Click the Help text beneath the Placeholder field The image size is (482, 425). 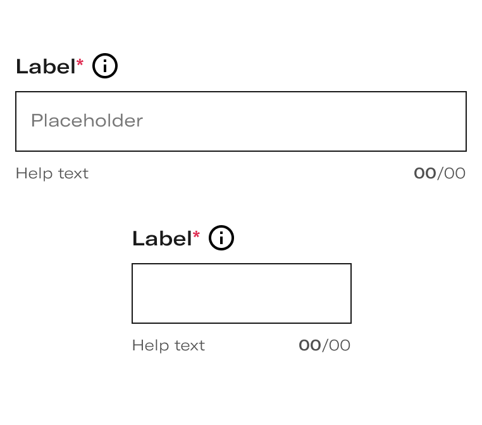[x=53, y=174]
